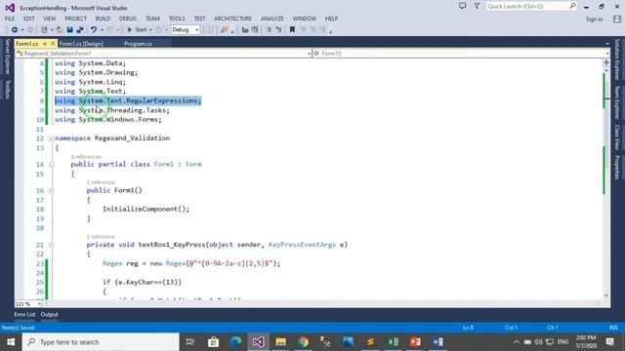This screenshot has height=351, width=625.
Task: Click the increase indent toolbar icon
Action: pos(254,30)
